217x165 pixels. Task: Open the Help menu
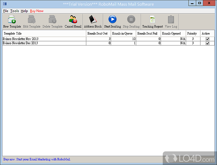(24, 11)
